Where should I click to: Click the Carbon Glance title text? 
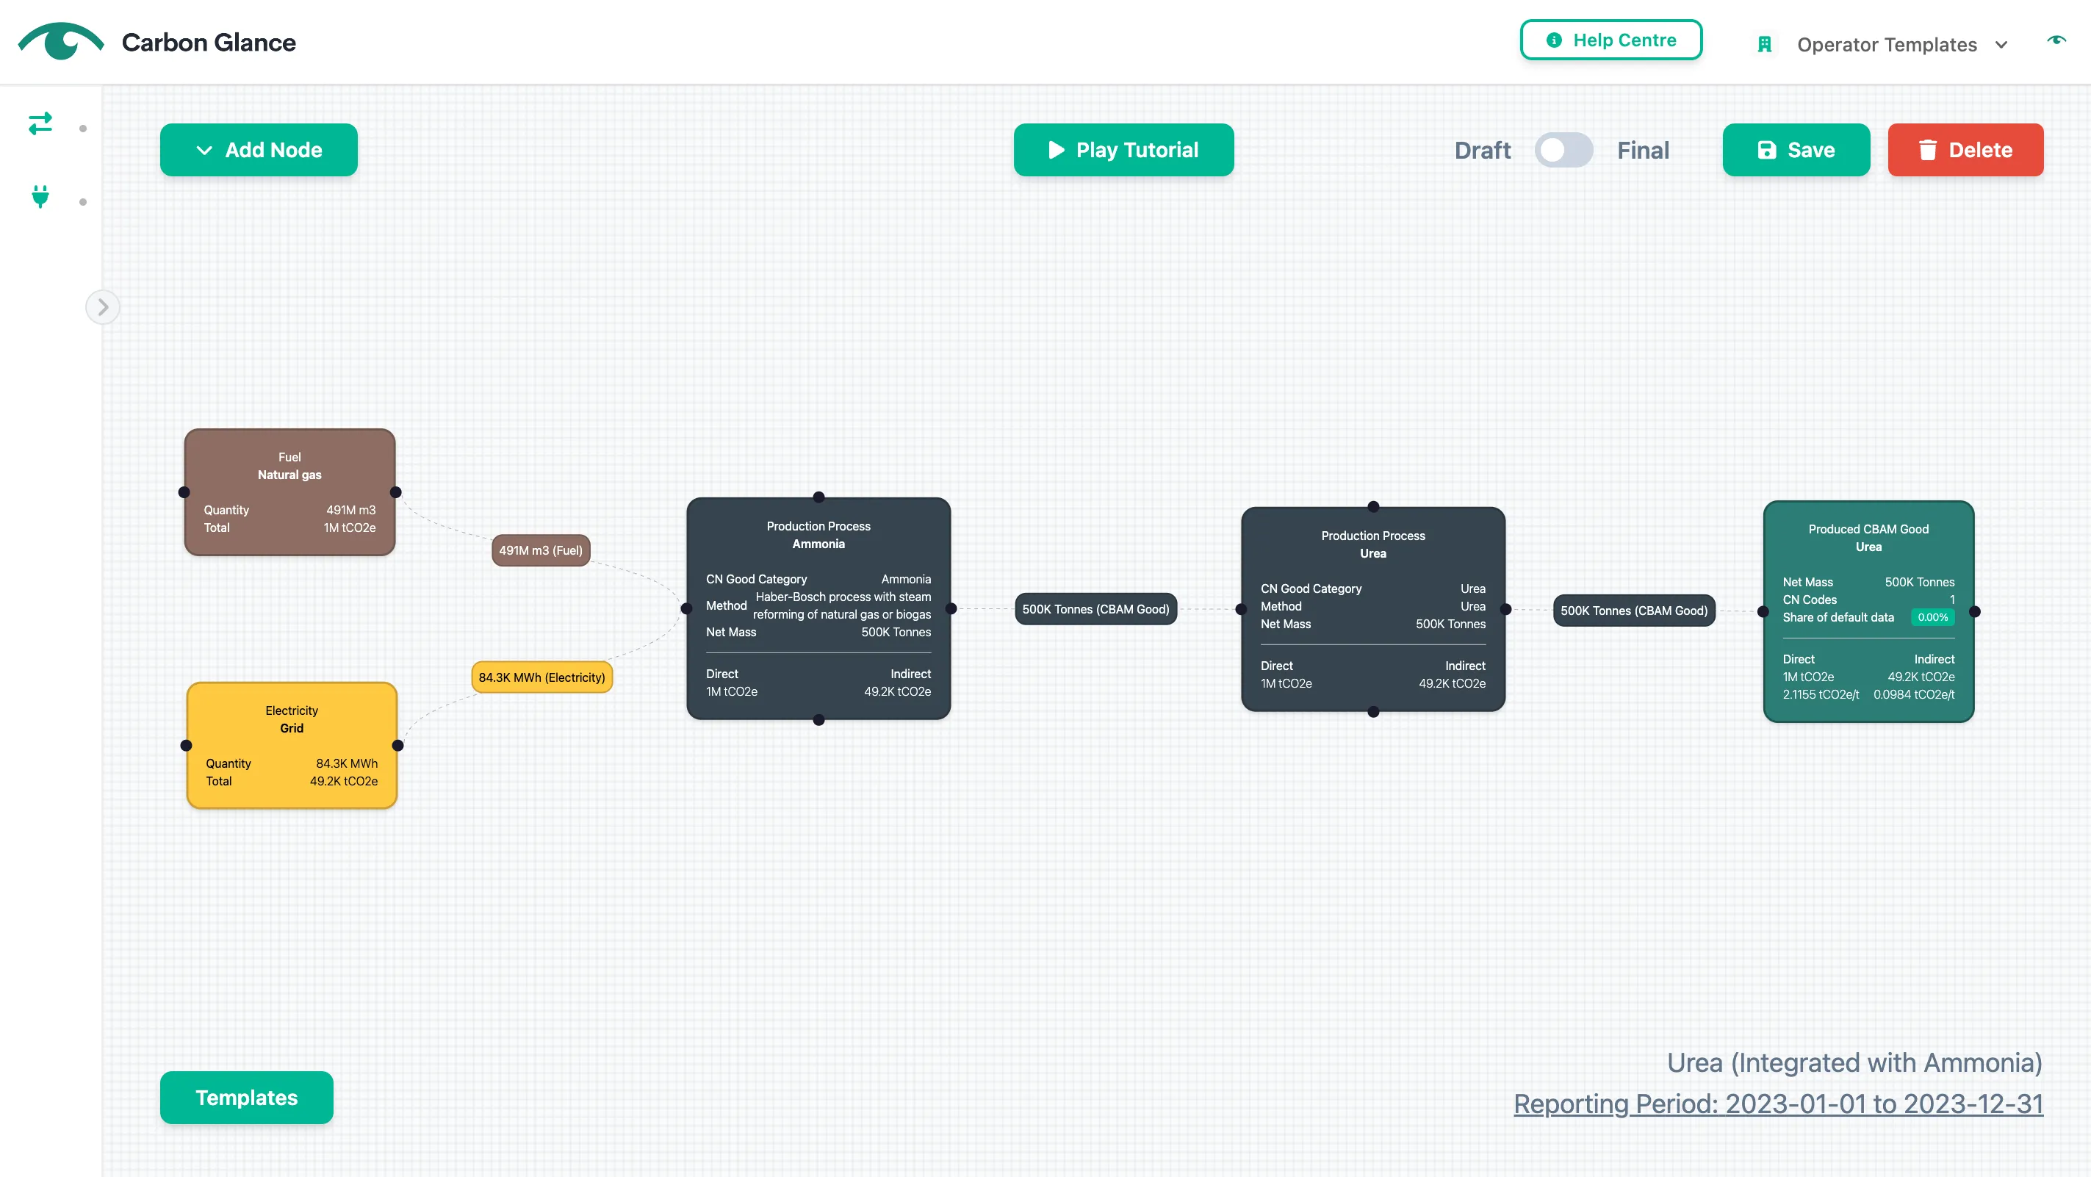pos(209,42)
